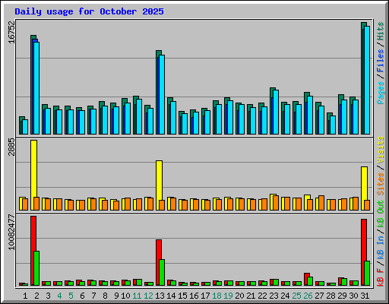
Task: Click day label 7 on the x-axis
Action: pyautogui.click(x=93, y=296)
